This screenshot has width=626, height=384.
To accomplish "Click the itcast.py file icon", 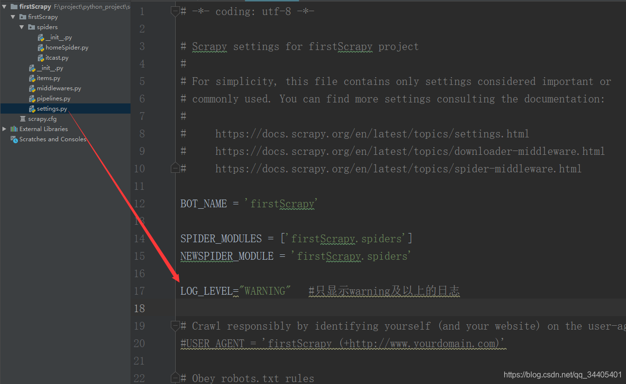I will (41, 58).
